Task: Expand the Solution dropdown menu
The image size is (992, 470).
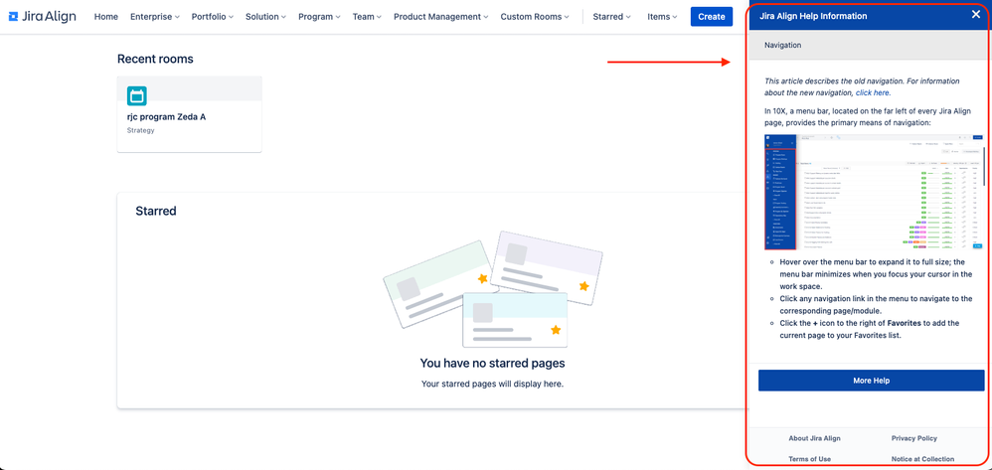Action: point(265,17)
